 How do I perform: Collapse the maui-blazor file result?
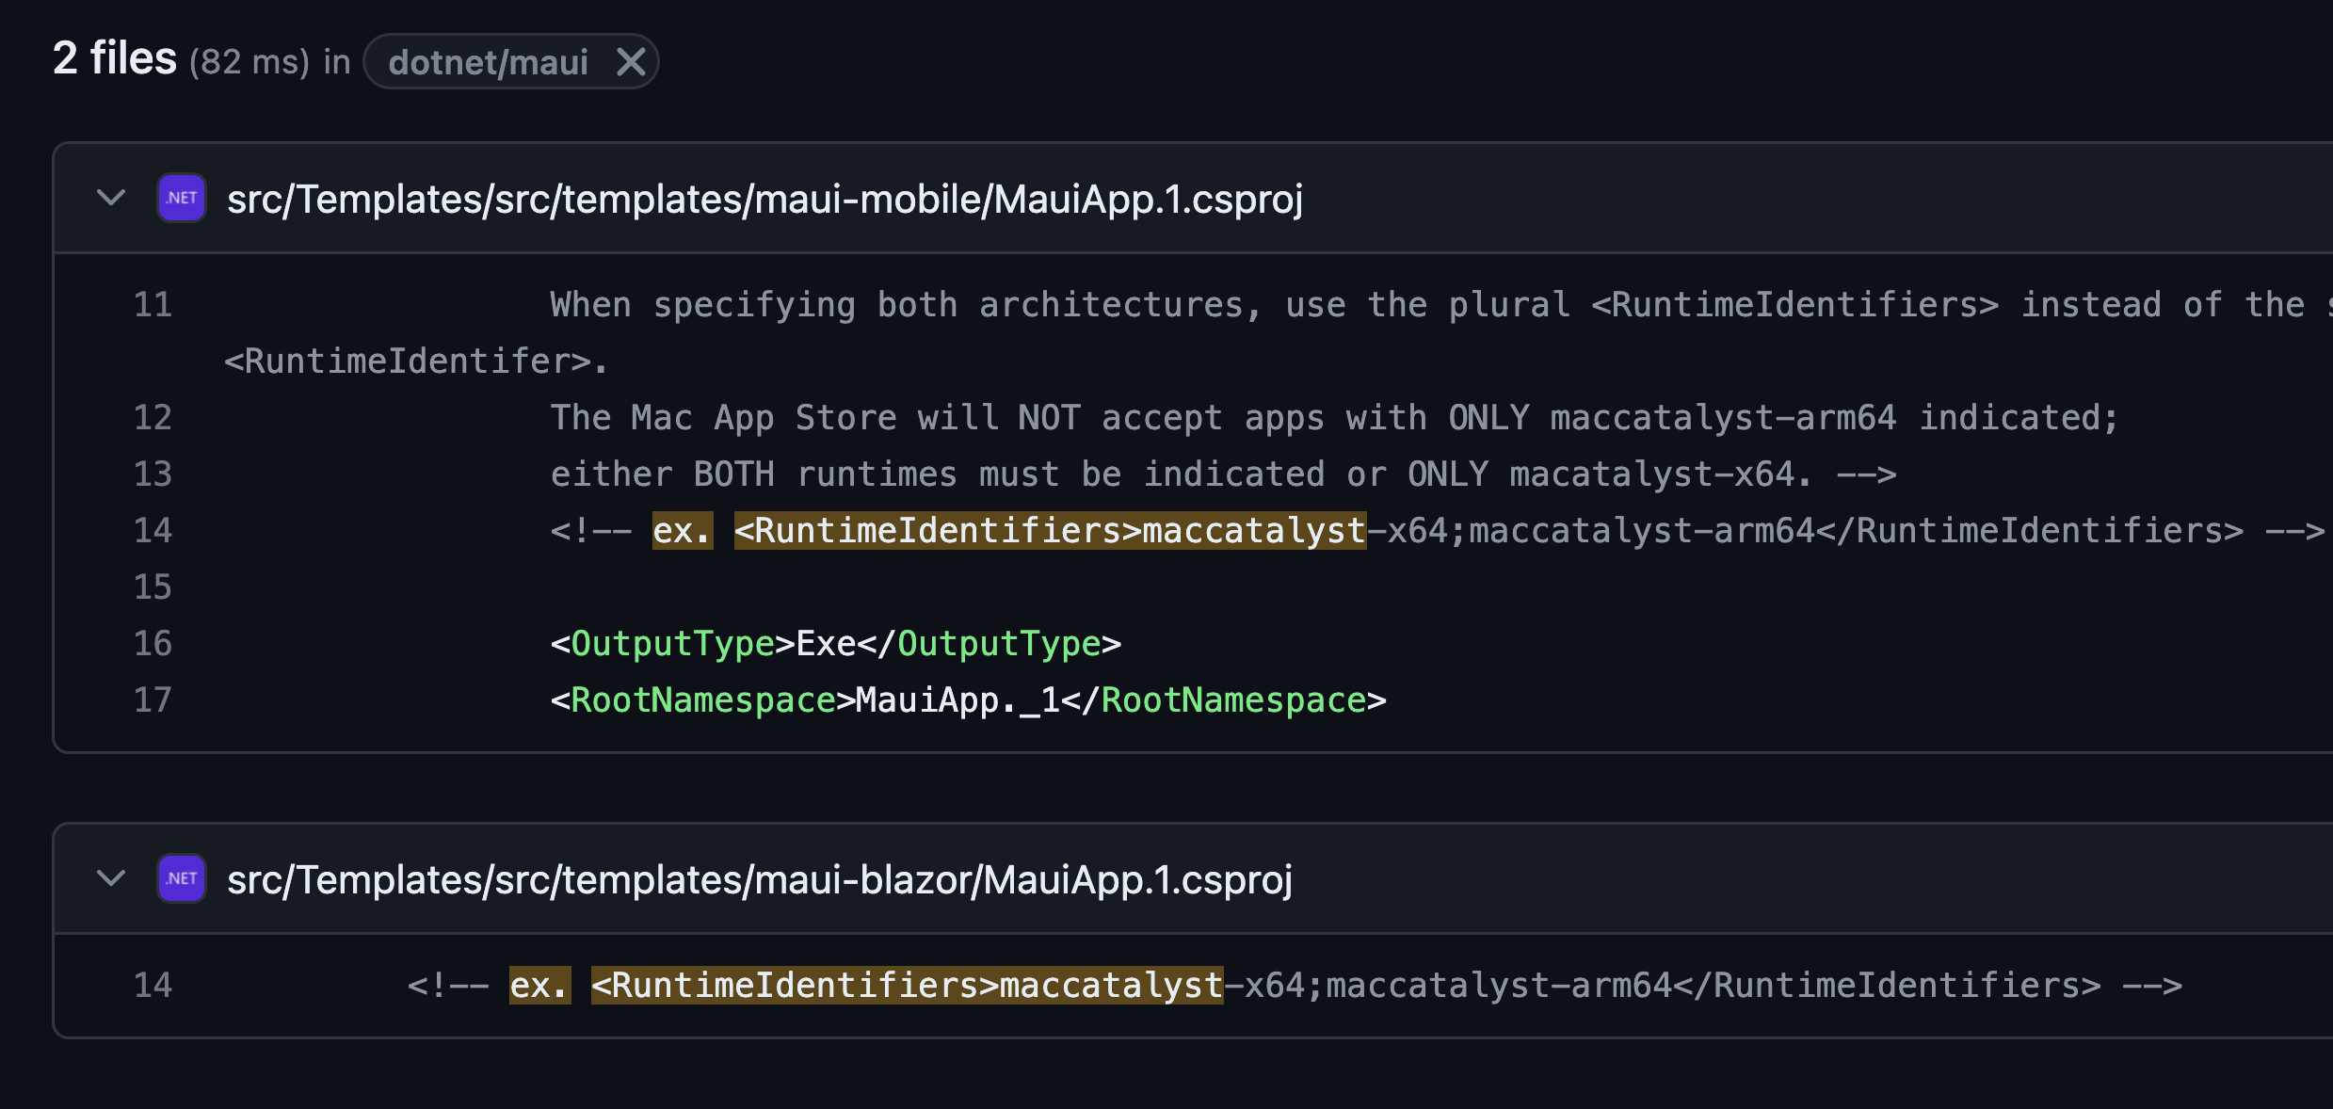point(110,878)
